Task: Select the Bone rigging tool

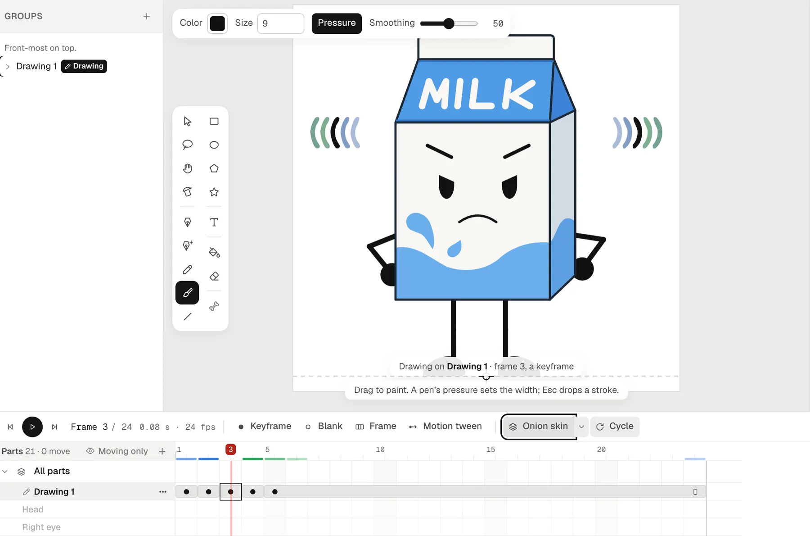Action: click(214, 306)
